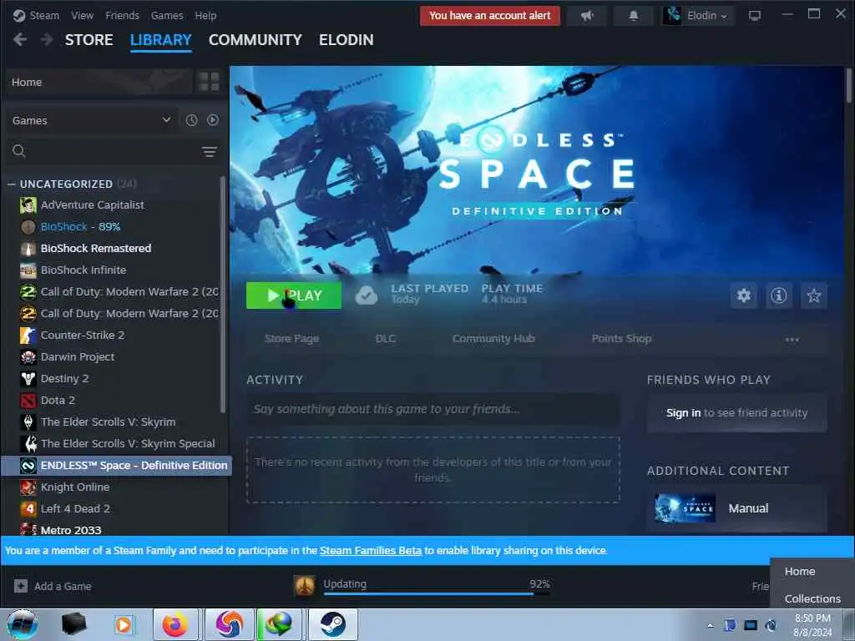Open game settings gear icon
This screenshot has width=855, height=641.
744,295
